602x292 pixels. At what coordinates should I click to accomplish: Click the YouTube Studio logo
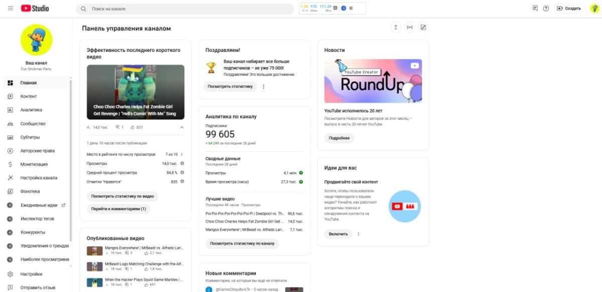[x=35, y=8]
